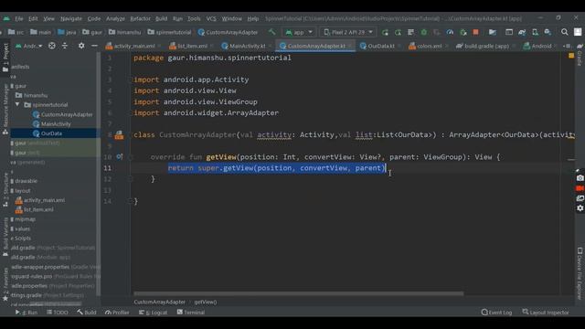Open the Code menu
The width and height of the screenshot is (585, 329).
click(94, 18)
